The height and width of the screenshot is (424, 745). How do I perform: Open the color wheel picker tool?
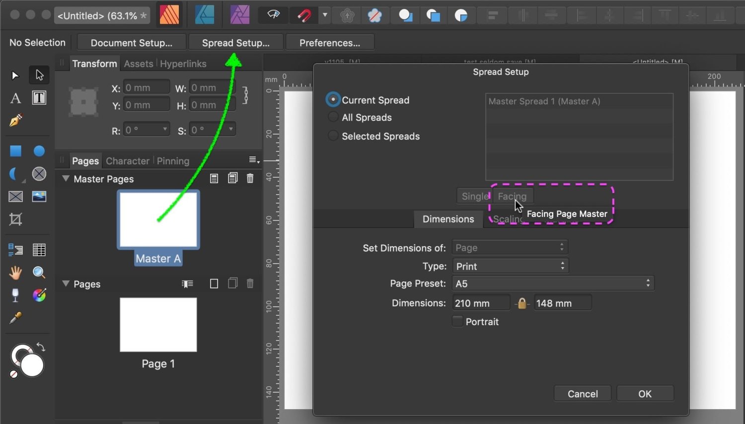(39, 295)
